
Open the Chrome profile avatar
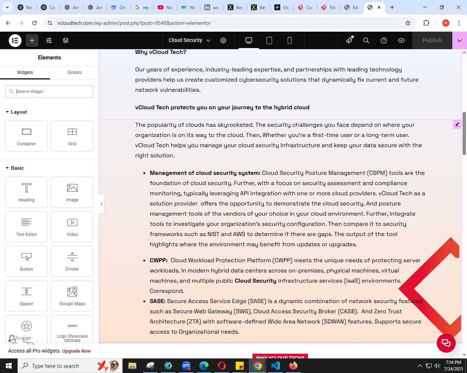(445, 23)
